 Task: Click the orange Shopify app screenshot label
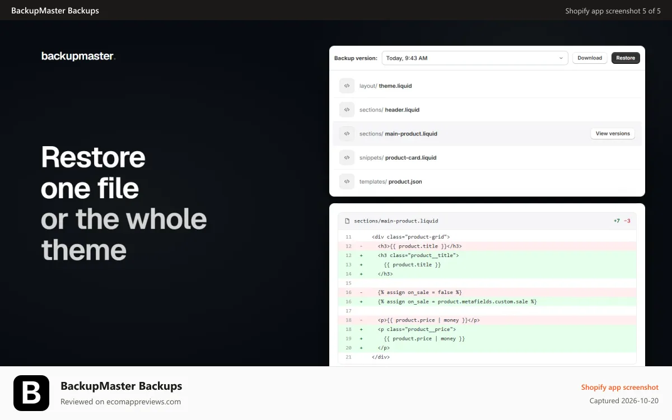point(620,387)
